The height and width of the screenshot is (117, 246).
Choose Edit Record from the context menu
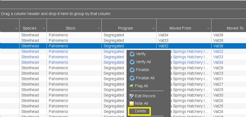point(145,96)
